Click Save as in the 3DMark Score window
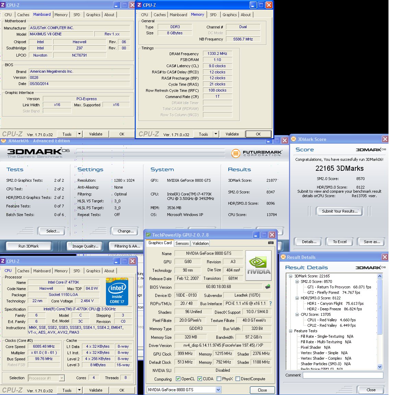The image size is (395, 395). (x=372, y=242)
